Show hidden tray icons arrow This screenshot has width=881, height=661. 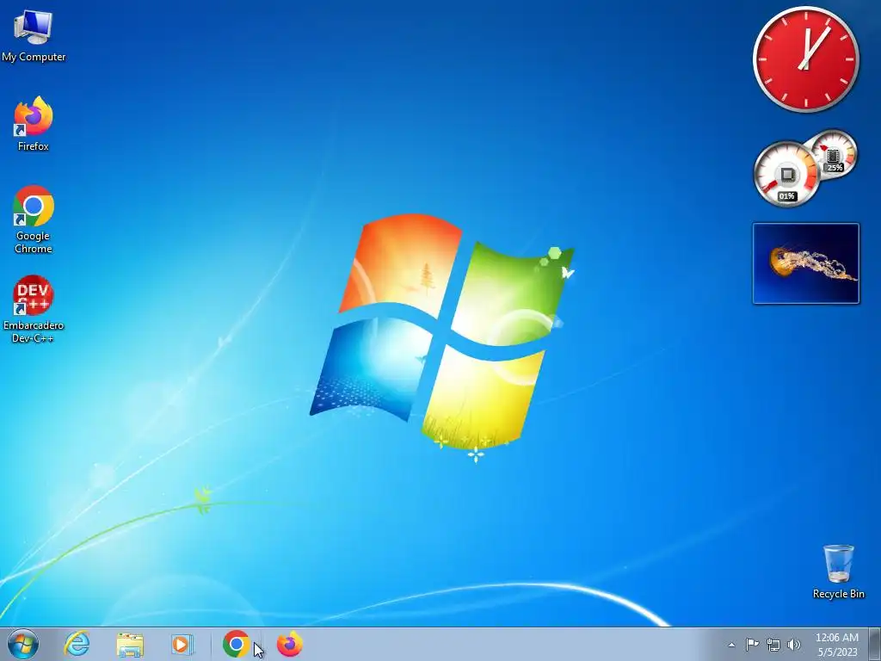pyautogui.click(x=731, y=645)
